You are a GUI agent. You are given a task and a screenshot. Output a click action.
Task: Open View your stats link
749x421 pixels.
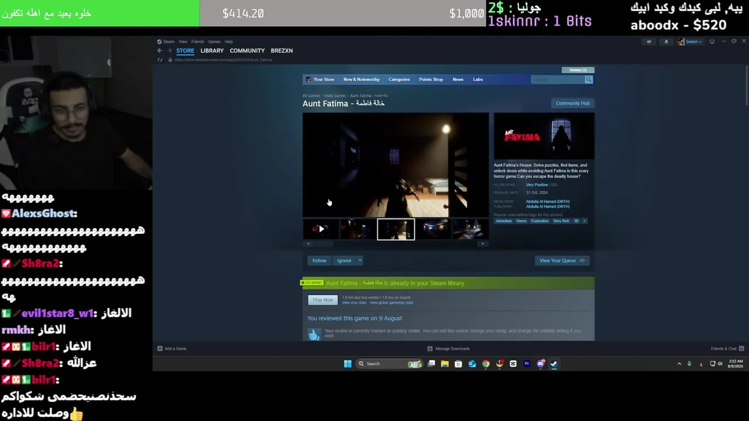[354, 303]
